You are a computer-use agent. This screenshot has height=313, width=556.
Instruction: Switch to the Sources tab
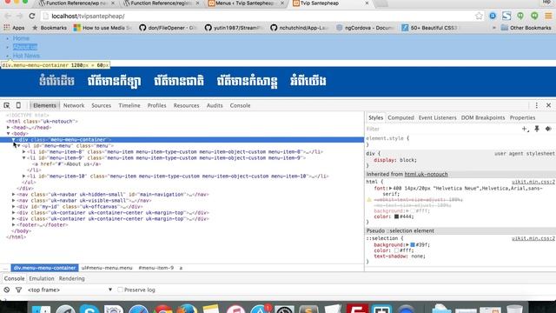click(x=101, y=105)
